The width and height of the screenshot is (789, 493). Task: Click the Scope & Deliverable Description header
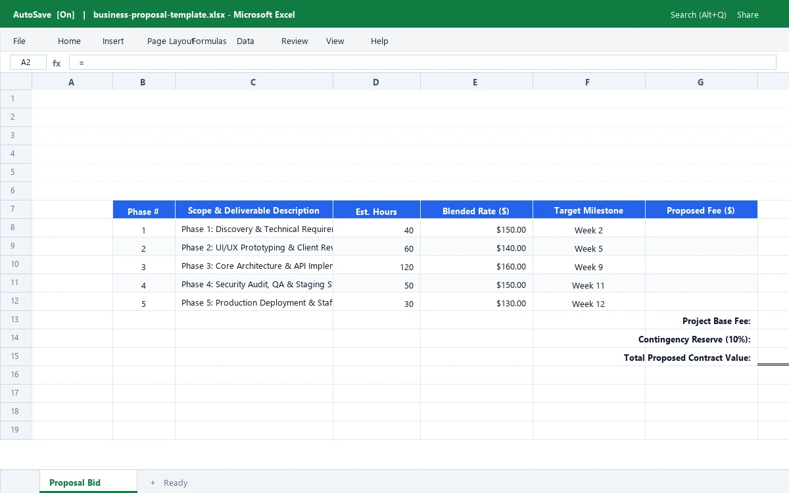(254, 210)
